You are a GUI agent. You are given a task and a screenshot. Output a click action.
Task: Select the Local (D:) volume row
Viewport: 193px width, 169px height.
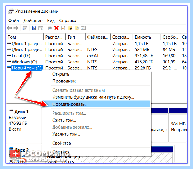[96, 56]
